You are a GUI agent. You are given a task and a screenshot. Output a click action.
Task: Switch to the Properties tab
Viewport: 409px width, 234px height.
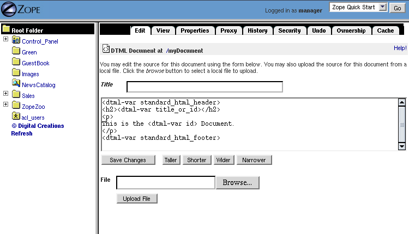pyautogui.click(x=195, y=30)
